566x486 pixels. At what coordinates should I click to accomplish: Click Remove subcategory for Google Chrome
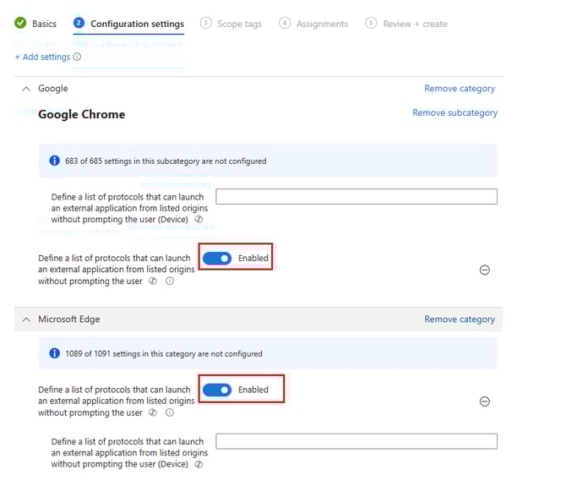(x=454, y=112)
